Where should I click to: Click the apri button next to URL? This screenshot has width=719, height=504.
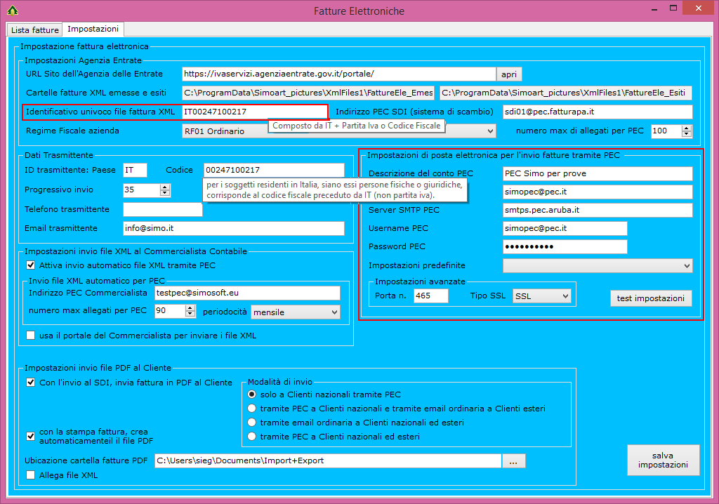click(509, 74)
